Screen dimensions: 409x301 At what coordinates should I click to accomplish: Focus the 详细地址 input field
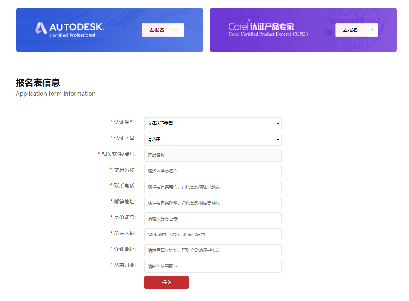(213, 251)
